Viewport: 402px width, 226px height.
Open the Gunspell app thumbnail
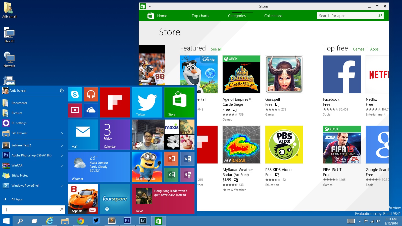pos(284,74)
